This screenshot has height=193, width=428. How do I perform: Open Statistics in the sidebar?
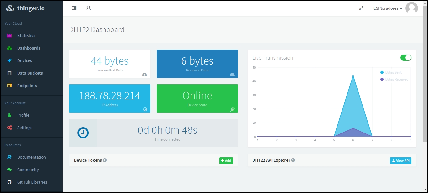tap(26, 35)
